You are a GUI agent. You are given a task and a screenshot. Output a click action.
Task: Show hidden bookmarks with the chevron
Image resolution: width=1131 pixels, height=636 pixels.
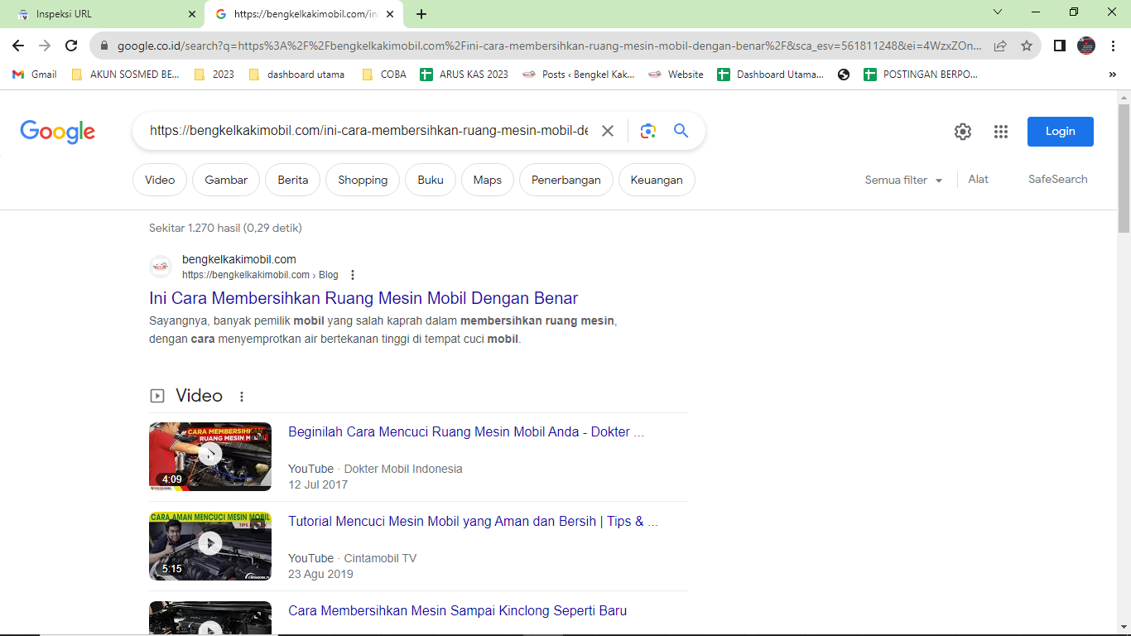click(x=1112, y=75)
